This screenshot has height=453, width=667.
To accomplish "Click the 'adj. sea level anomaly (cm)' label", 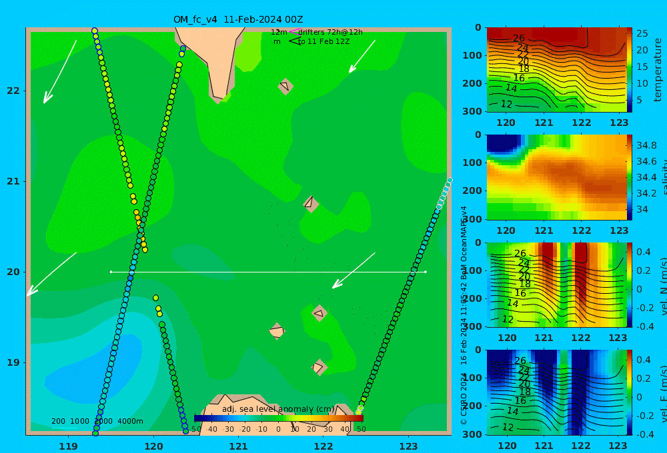I will point(278,409).
